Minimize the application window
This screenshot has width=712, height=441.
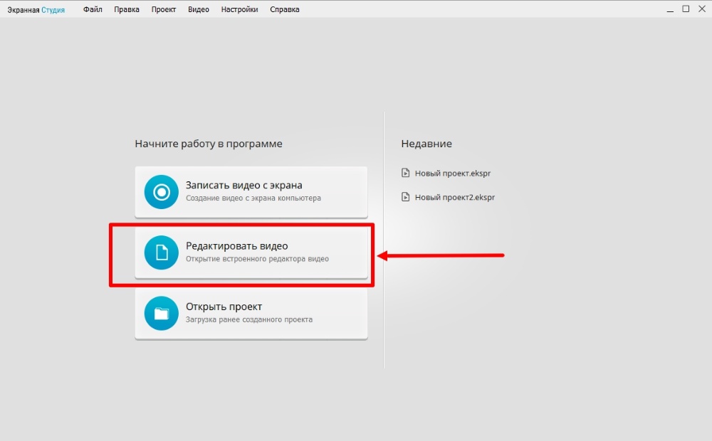pyautogui.click(x=670, y=9)
